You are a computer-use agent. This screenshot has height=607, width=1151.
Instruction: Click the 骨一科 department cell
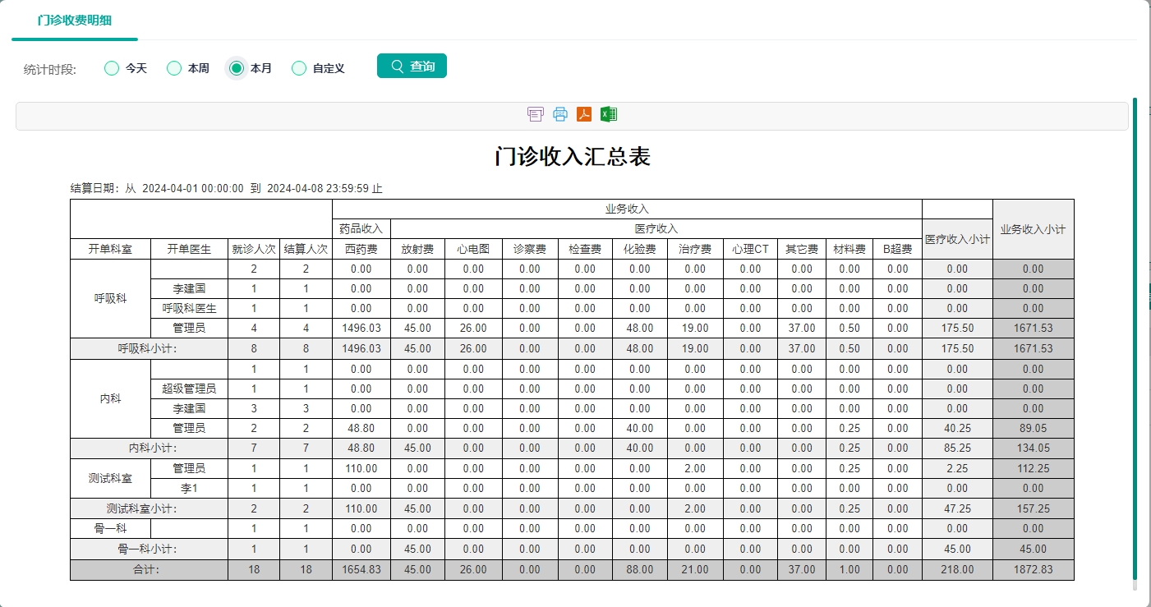coord(111,528)
